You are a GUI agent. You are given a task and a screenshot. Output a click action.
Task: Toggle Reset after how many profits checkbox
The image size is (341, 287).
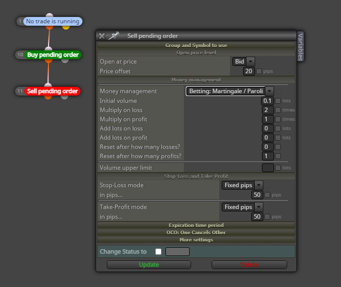(x=278, y=156)
